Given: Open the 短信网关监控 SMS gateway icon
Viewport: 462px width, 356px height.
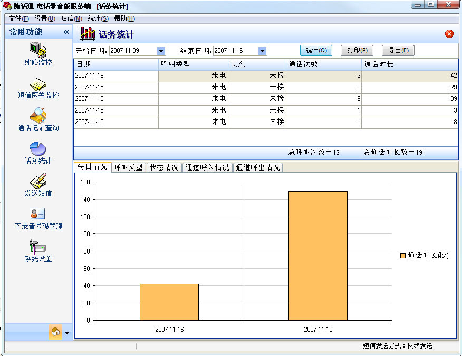Looking at the screenshot, I should pyautogui.click(x=38, y=85).
